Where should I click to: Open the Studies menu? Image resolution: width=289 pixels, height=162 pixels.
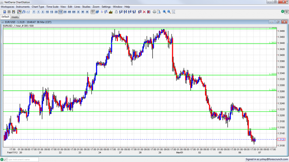86,7
